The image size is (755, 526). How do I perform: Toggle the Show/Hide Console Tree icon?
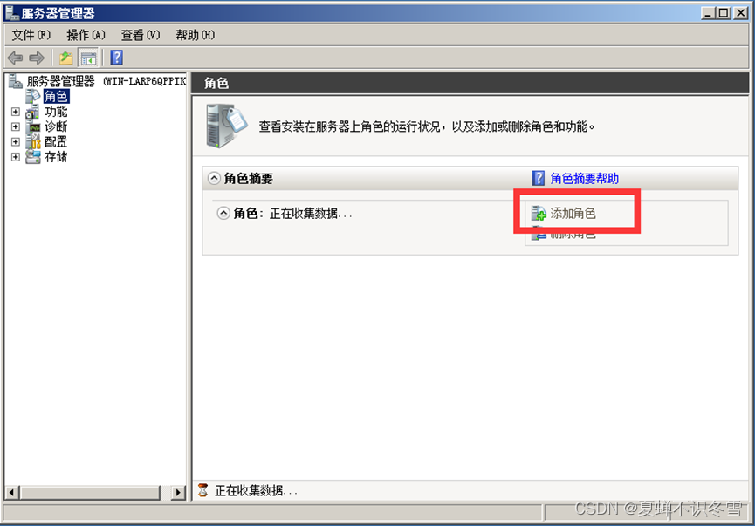point(88,58)
